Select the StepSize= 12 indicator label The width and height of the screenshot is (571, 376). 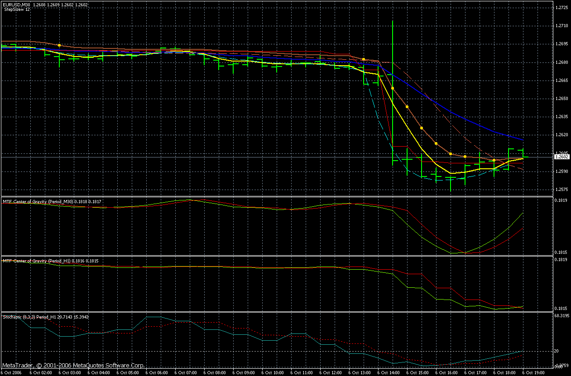click(x=17, y=9)
